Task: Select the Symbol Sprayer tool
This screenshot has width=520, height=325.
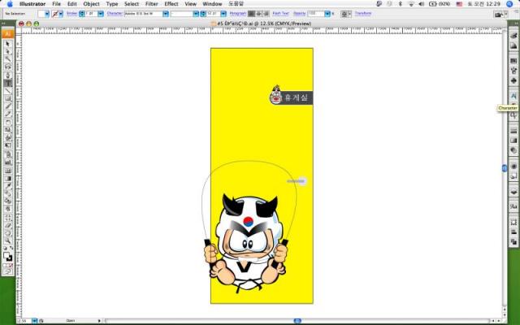Action: click(8, 154)
